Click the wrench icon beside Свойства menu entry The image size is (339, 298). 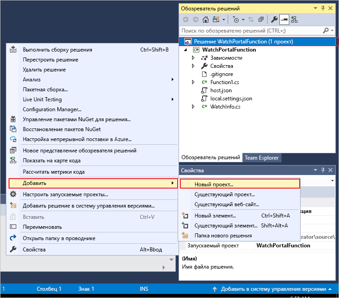(13, 249)
